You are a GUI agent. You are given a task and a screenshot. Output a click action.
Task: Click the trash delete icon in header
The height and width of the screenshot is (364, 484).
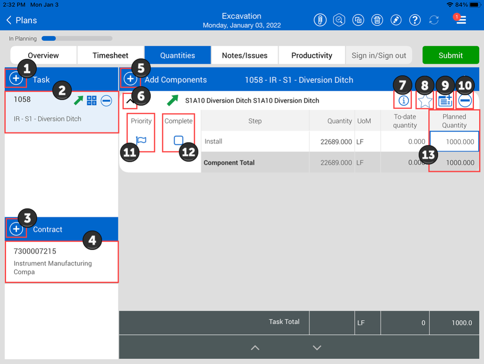pyautogui.click(x=377, y=20)
